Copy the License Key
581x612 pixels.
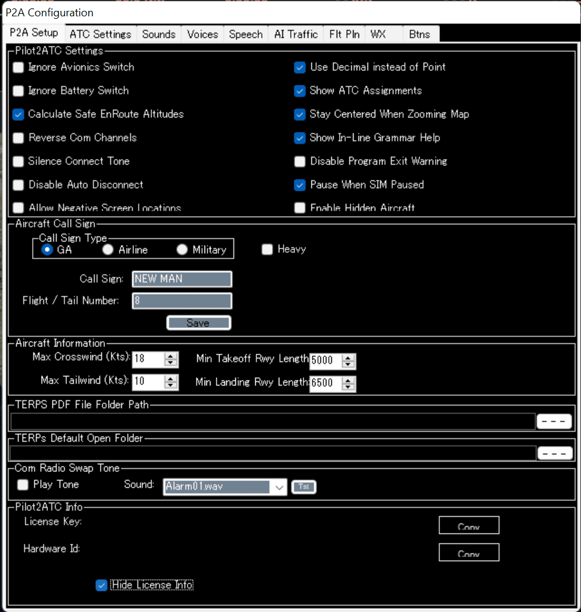[x=469, y=525]
